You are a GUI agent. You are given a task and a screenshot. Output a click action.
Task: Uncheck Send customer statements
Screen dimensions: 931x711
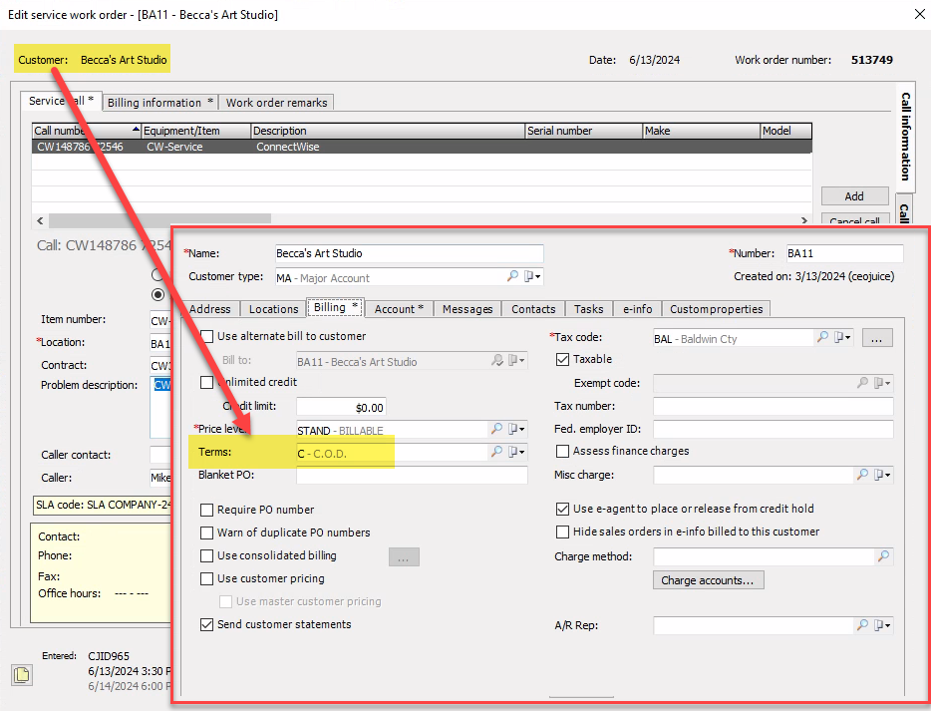206,625
